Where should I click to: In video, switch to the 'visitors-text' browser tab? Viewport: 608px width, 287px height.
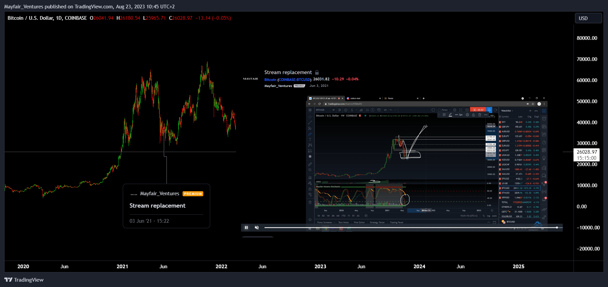[364, 98]
